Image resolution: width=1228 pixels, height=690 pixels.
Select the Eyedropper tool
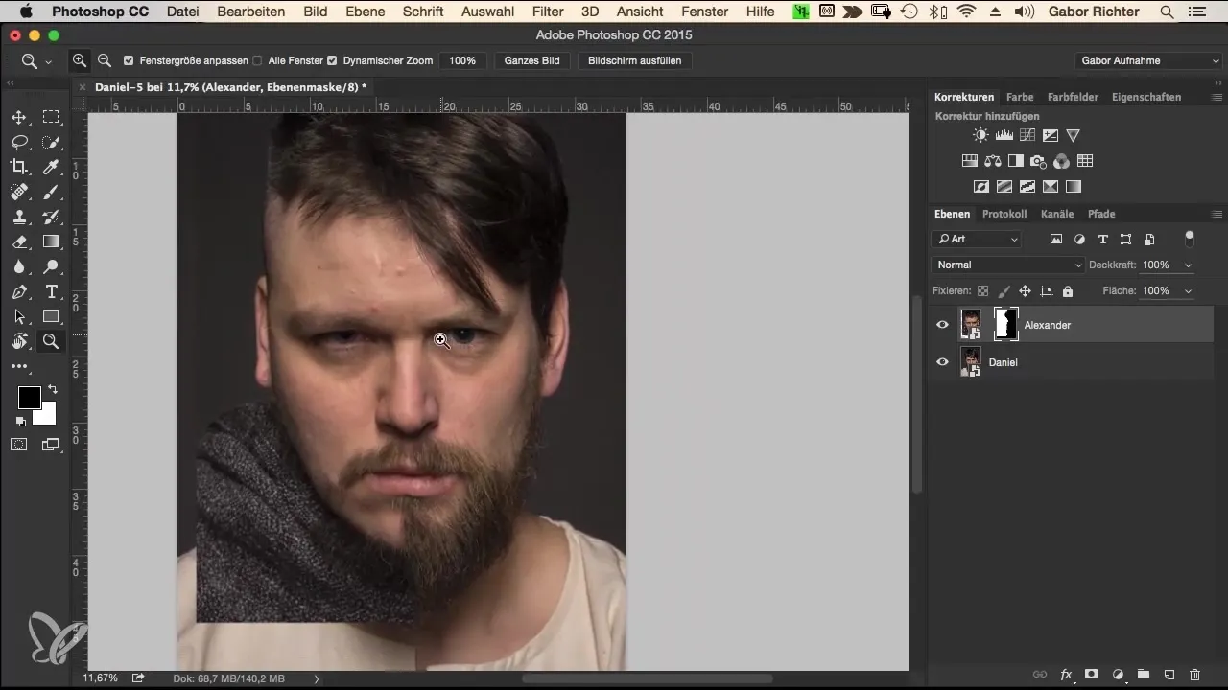click(51, 167)
